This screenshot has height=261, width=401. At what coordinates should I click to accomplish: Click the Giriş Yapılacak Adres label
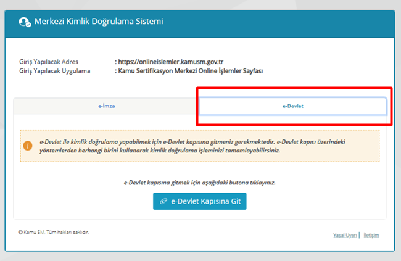pyautogui.click(x=49, y=62)
